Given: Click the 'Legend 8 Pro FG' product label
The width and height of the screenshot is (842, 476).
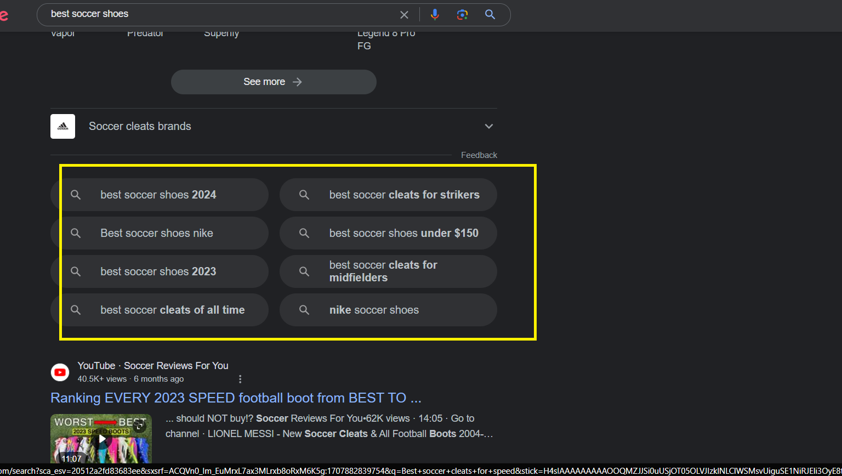Looking at the screenshot, I should [x=386, y=39].
